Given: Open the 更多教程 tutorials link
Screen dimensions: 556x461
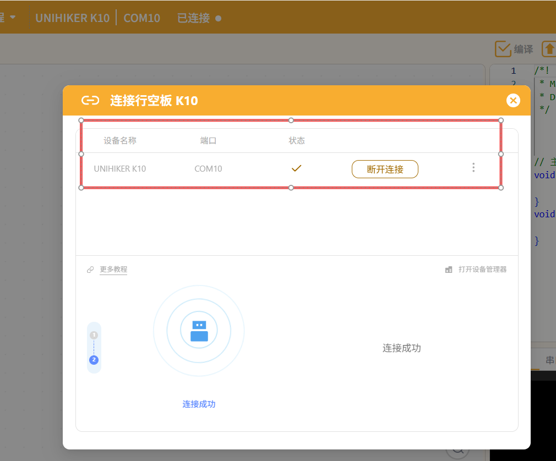Looking at the screenshot, I should 113,270.
